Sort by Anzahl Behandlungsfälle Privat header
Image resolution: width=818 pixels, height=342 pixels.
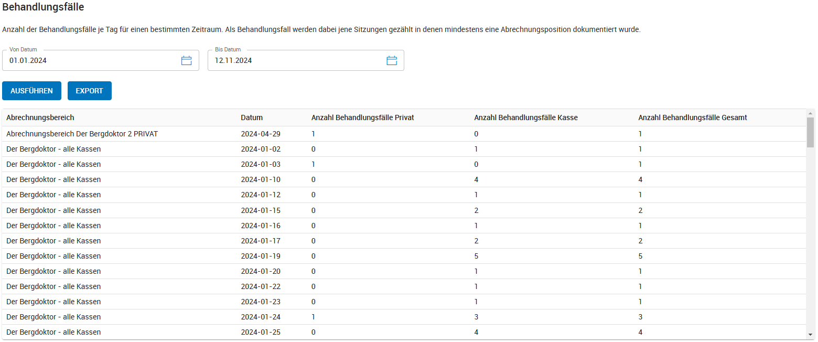[363, 117]
